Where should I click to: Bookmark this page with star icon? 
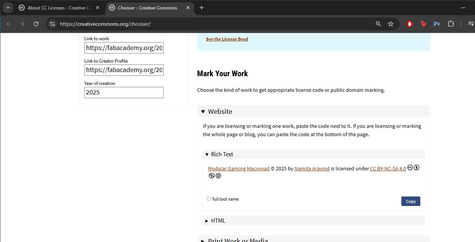click(391, 24)
